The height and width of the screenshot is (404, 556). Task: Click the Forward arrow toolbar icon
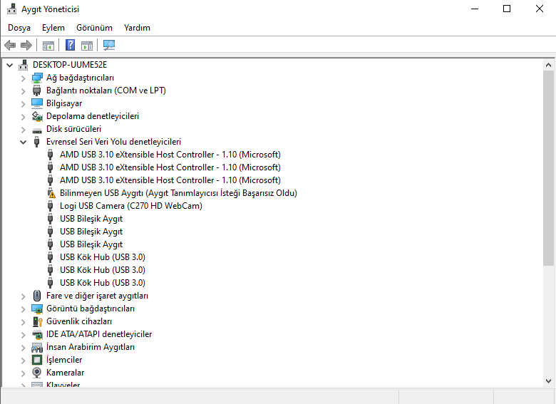click(26, 45)
